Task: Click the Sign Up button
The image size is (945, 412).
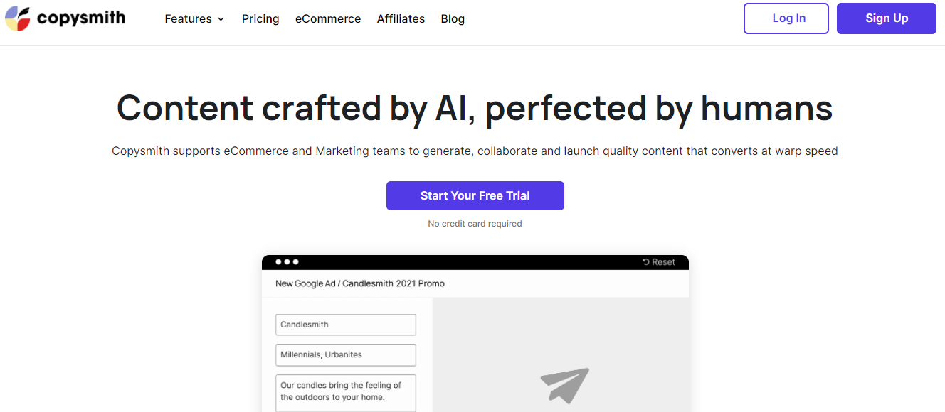Action: point(886,18)
